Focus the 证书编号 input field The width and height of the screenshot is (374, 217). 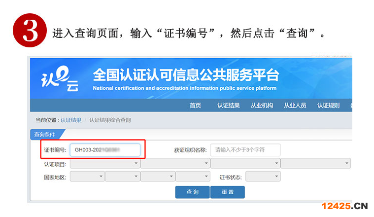point(105,150)
